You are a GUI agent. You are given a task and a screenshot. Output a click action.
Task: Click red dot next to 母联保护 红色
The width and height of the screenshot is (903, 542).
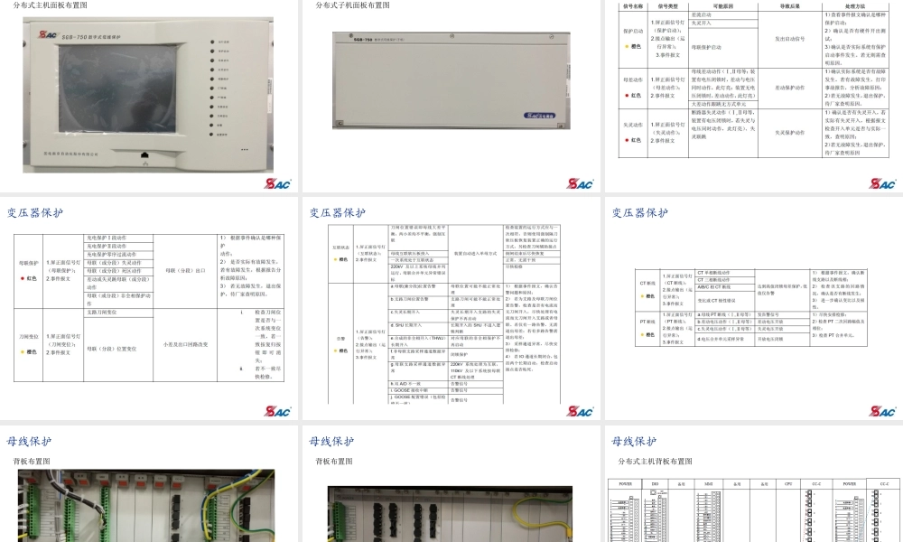coord(21,278)
